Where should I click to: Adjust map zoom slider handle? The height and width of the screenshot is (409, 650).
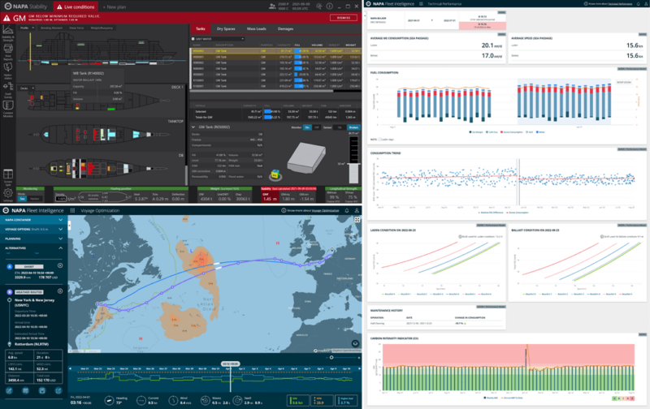click(331, 357)
